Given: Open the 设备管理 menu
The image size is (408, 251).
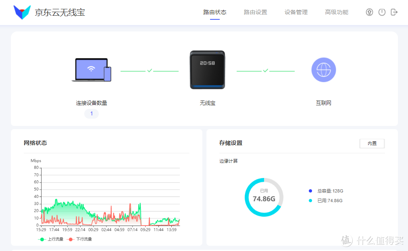Looking at the screenshot, I should coord(296,12).
